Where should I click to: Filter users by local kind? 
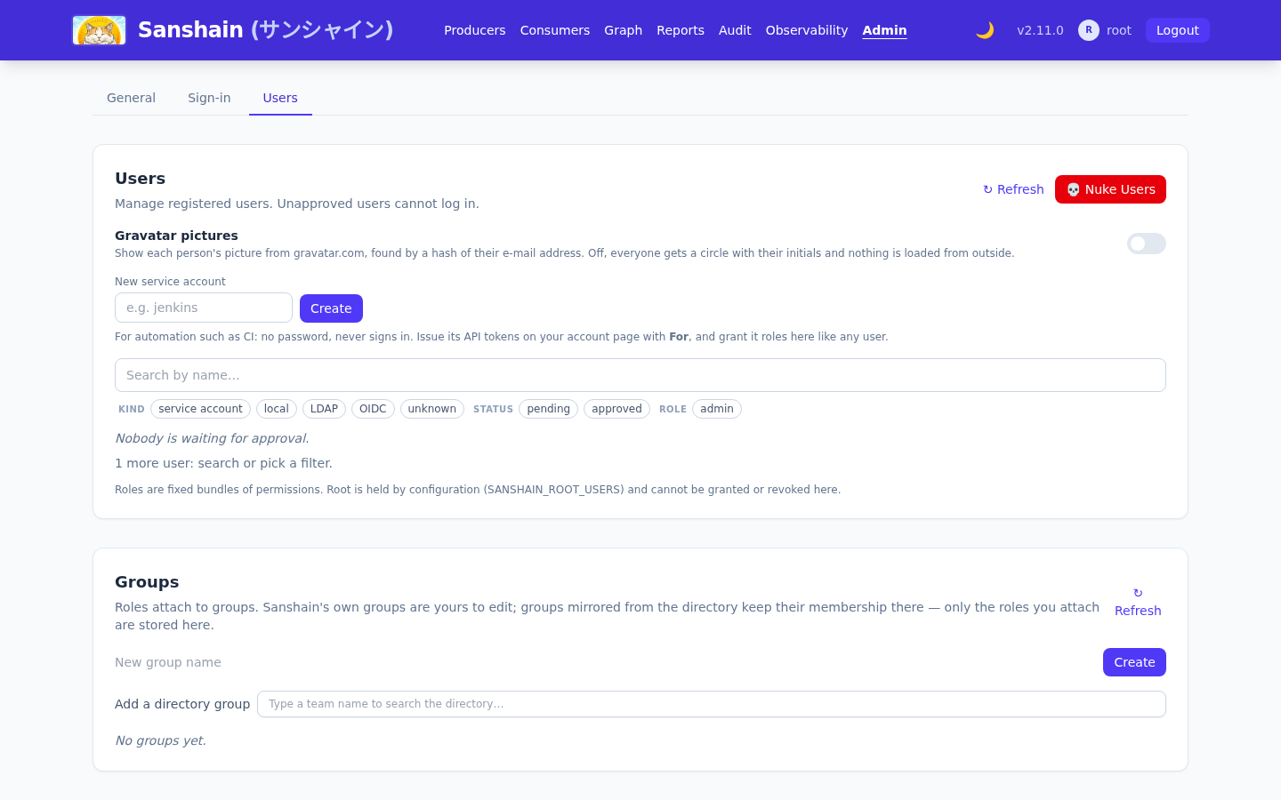click(x=277, y=409)
